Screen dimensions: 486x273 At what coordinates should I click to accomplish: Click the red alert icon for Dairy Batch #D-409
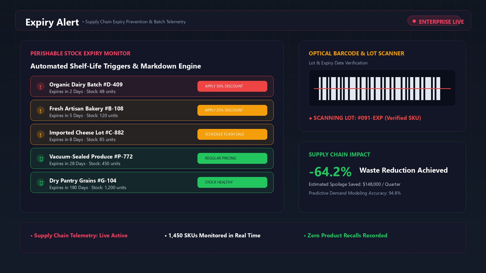click(x=40, y=86)
